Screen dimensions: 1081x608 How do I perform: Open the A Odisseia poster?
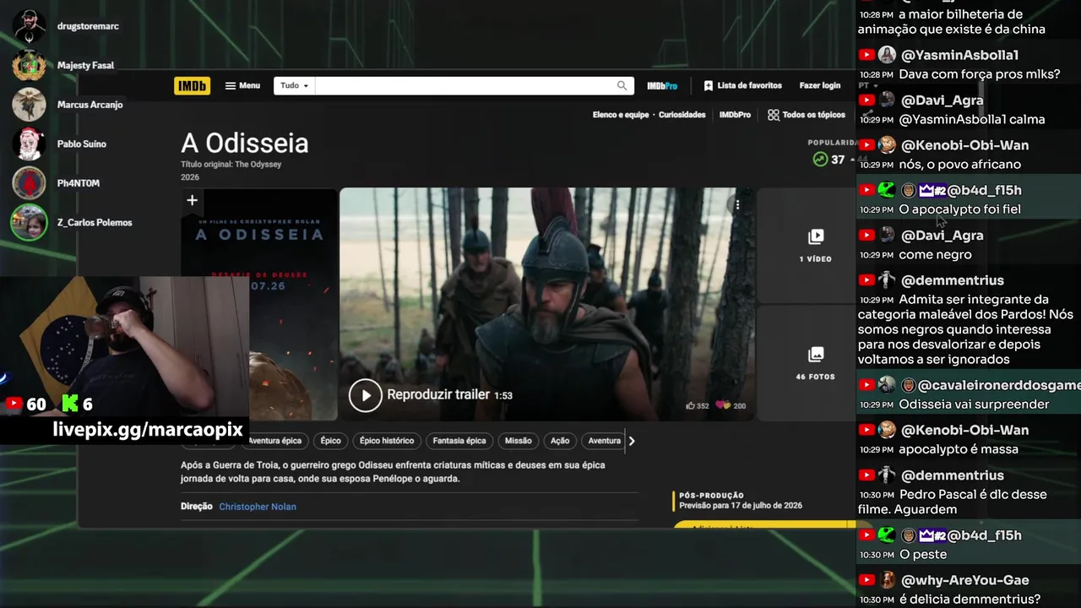(x=259, y=304)
